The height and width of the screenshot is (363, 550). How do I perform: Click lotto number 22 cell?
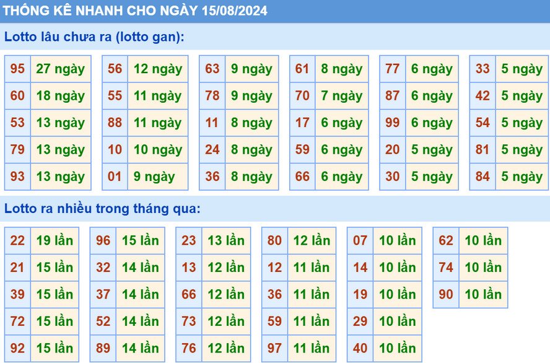tap(17, 240)
